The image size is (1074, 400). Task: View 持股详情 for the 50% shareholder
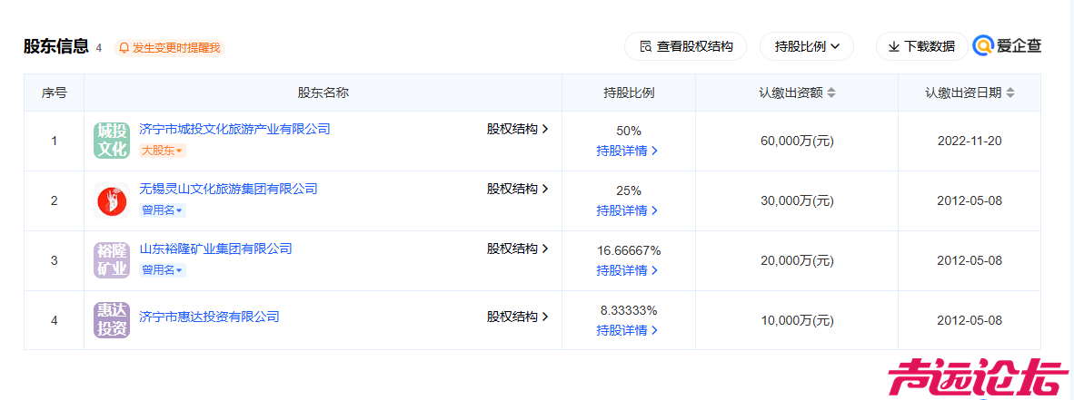(628, 151)
